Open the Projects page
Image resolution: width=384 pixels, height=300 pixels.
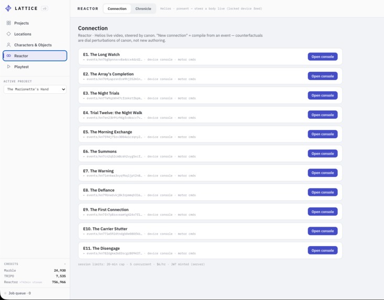click(x=35, y=23)
